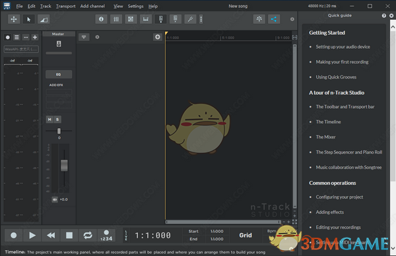Open the tuning fork tuner tool
The image size is (396, 256).
191,19
